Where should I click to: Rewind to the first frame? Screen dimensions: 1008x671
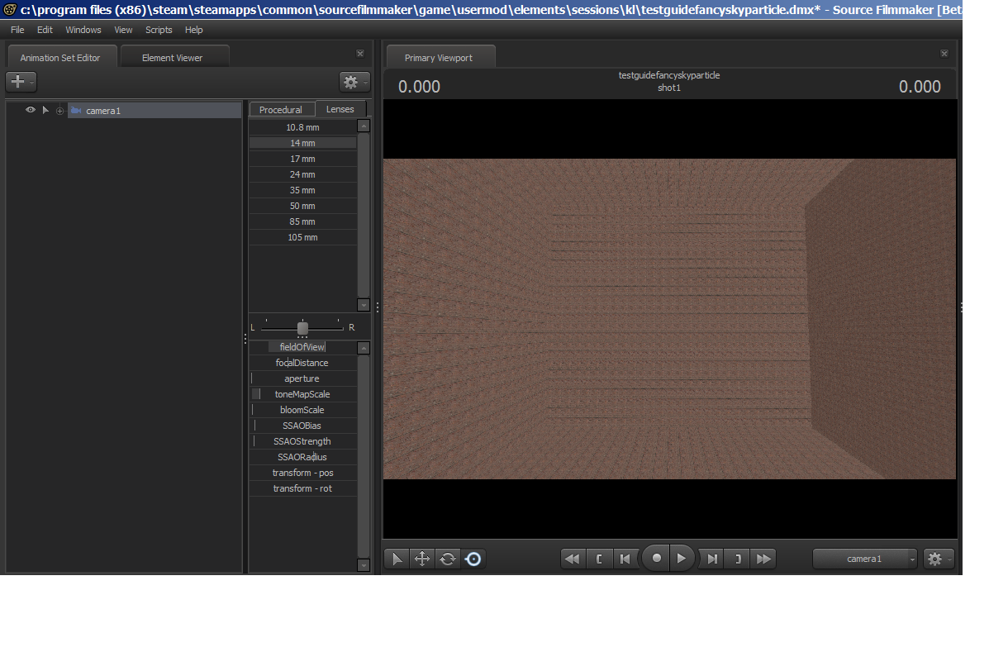point(572,559)
